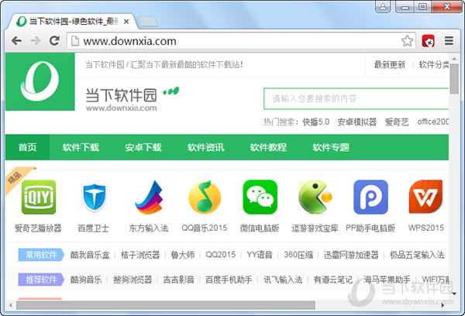Open the 酷我音乐盒 link
The image size is (465, 316).
point(90,255)
